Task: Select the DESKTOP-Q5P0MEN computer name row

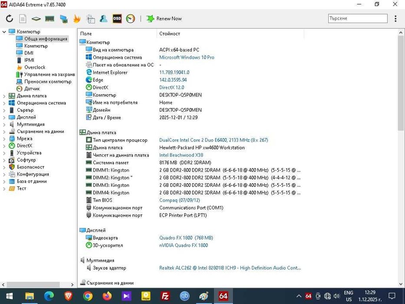Action: [x=144, y=95]
